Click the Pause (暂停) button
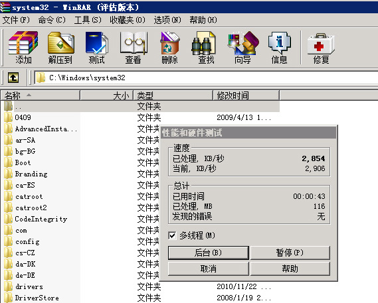The width and height of the screenshot is (378, 303). click(x=290, y=253)
